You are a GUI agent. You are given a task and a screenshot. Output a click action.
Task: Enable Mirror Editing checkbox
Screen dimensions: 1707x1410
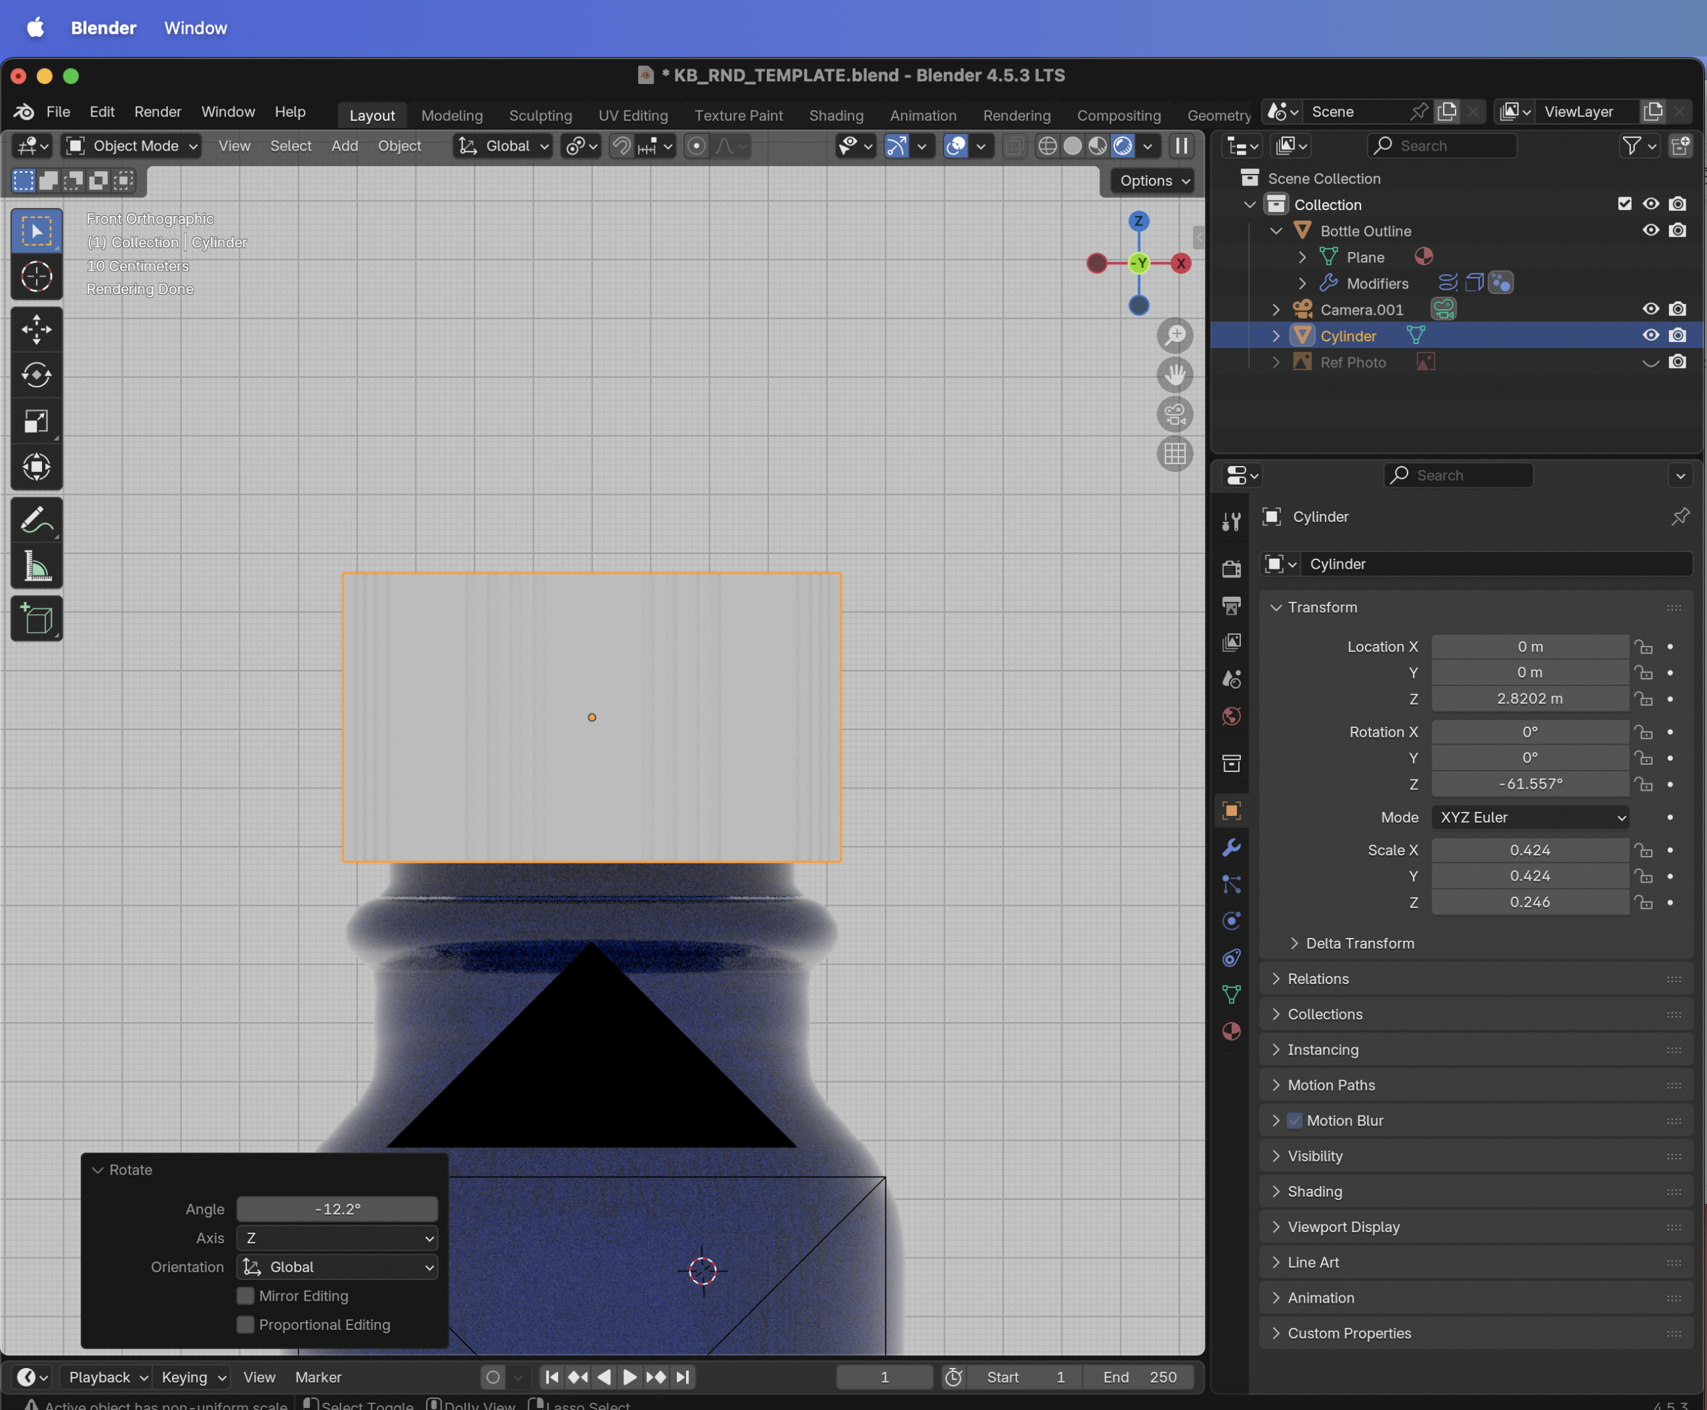(x=245, y=1295)
